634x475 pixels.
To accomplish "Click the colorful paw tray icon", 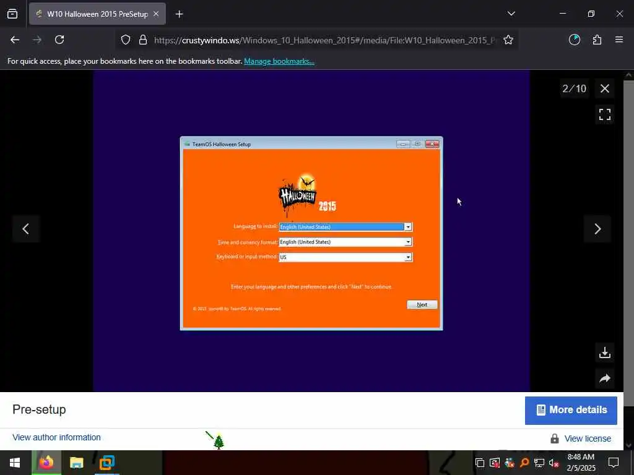I will coord(510,463).
